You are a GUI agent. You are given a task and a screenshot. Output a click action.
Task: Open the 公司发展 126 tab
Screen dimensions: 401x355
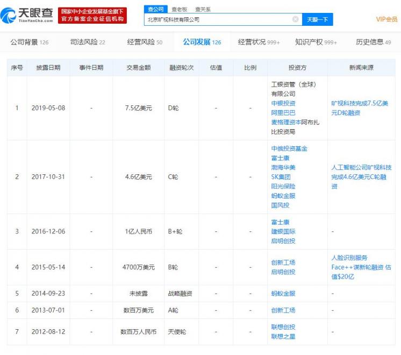coord(202,42)
